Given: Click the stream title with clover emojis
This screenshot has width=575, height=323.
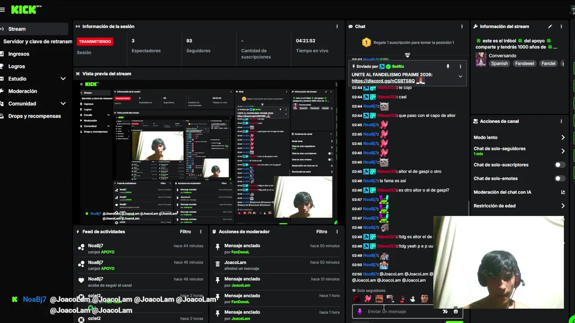Looking at the screenshot, I should pos(517,44).
